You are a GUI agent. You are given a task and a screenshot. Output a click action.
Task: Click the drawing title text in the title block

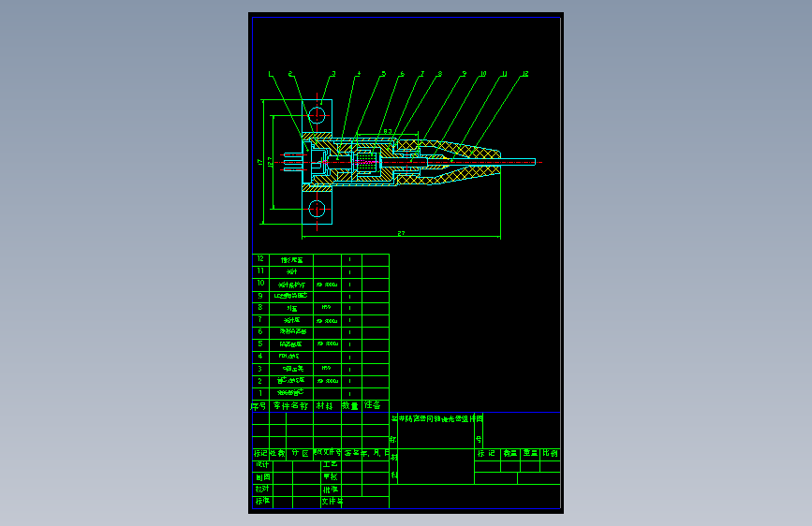pyautogui.click(x=437, y=418)
